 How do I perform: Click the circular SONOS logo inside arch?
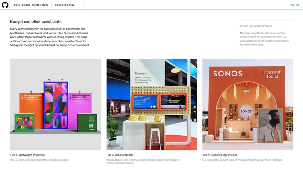coord(246,111)
